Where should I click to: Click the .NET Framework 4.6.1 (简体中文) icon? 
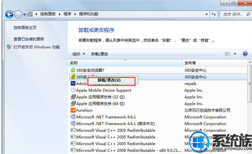[73, 124]
